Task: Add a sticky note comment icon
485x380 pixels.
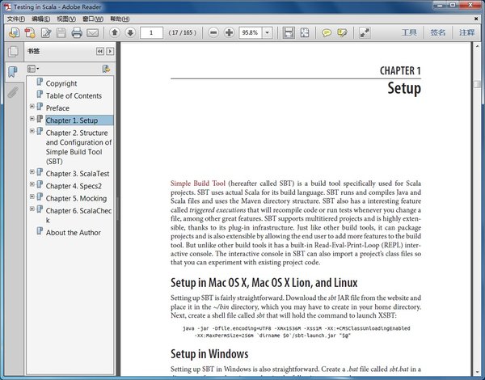Action: point(327,32)
